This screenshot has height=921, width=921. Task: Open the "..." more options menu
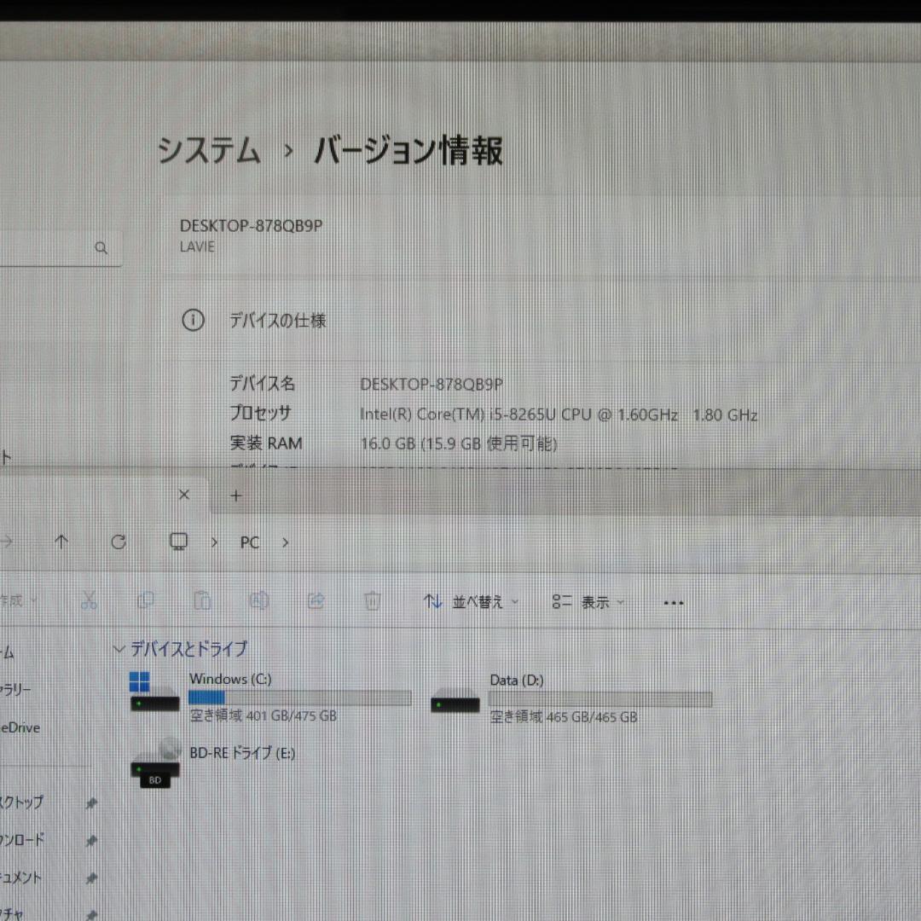[x=674, y=602]
